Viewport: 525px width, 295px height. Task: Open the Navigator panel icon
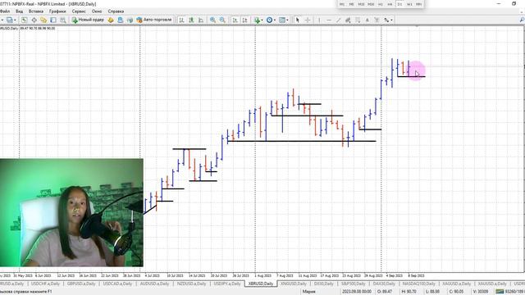(x=43, y=20)
